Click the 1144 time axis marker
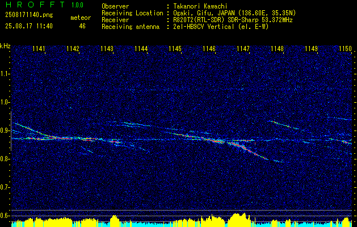 tap(141, 49)
